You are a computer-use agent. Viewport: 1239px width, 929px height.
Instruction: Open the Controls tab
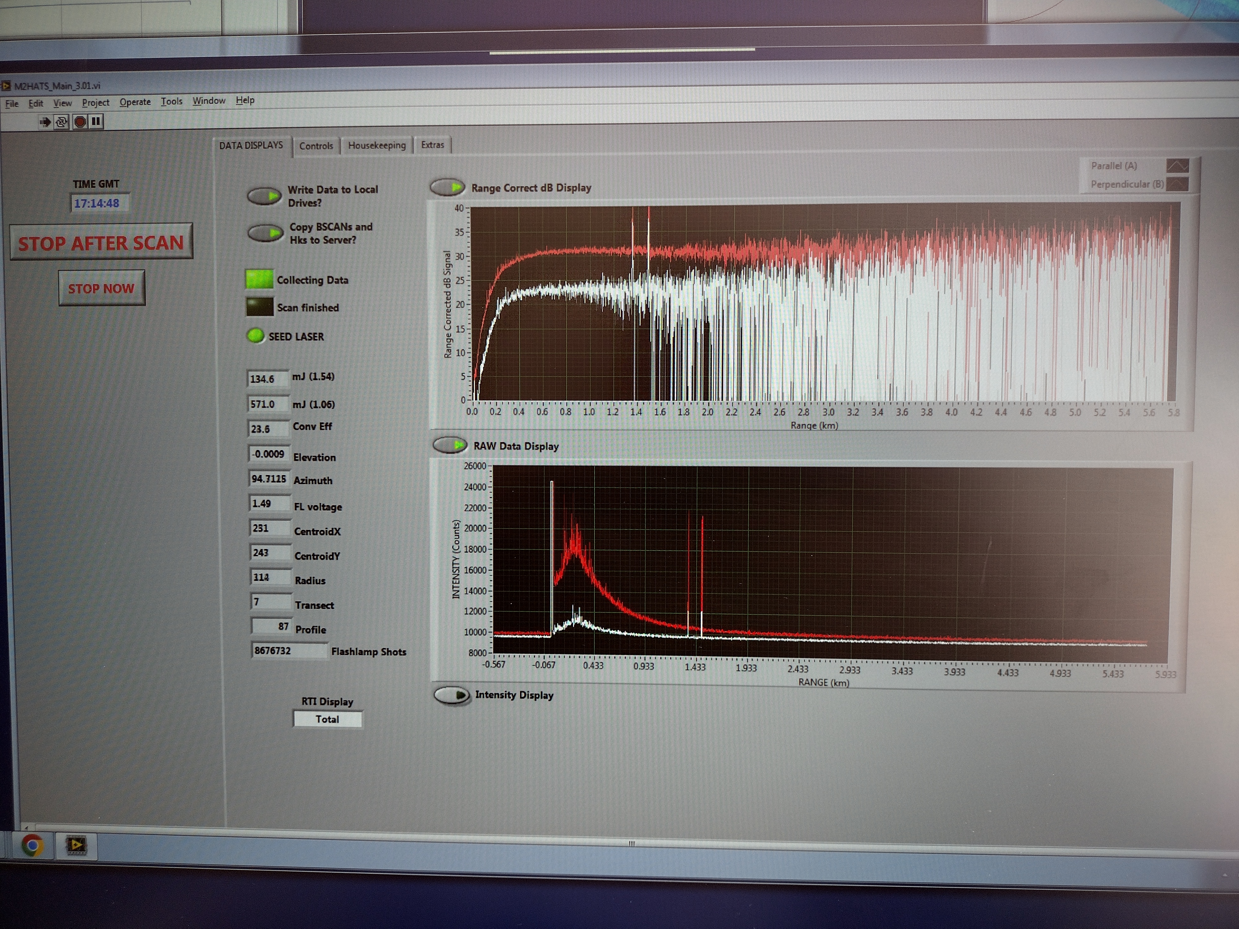point(316,146)
